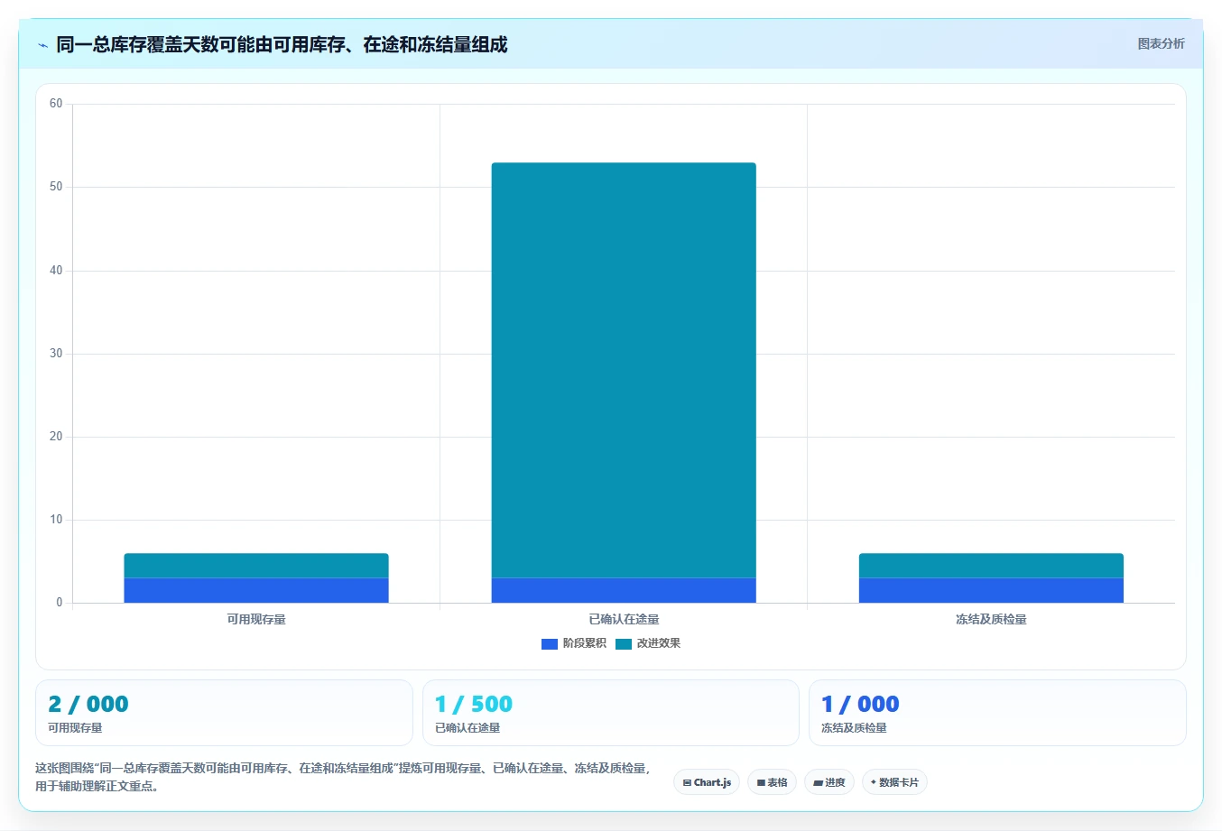Toggle the 改进效果 legend entry
This screenshot has height=831, width=1222.
pyautogui.click(x=648, y=643)
